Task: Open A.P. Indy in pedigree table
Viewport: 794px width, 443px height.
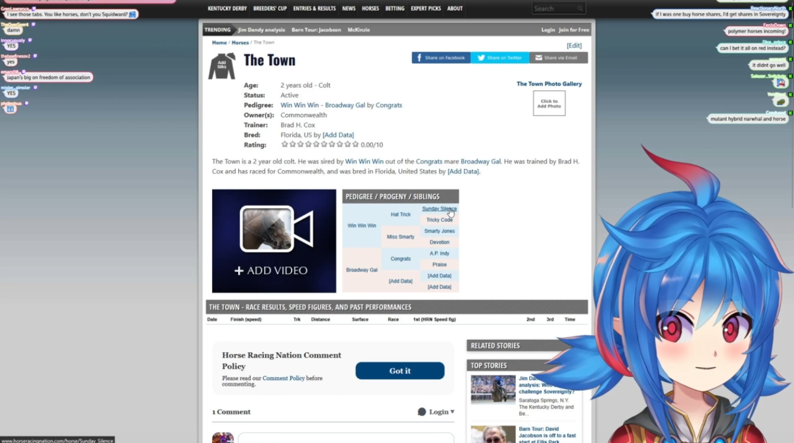Action: [439, 254]
